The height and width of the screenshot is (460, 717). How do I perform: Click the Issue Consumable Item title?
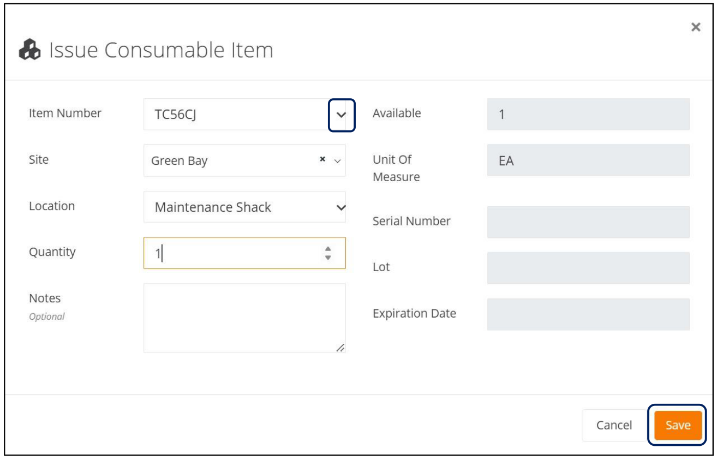point(161,50)
